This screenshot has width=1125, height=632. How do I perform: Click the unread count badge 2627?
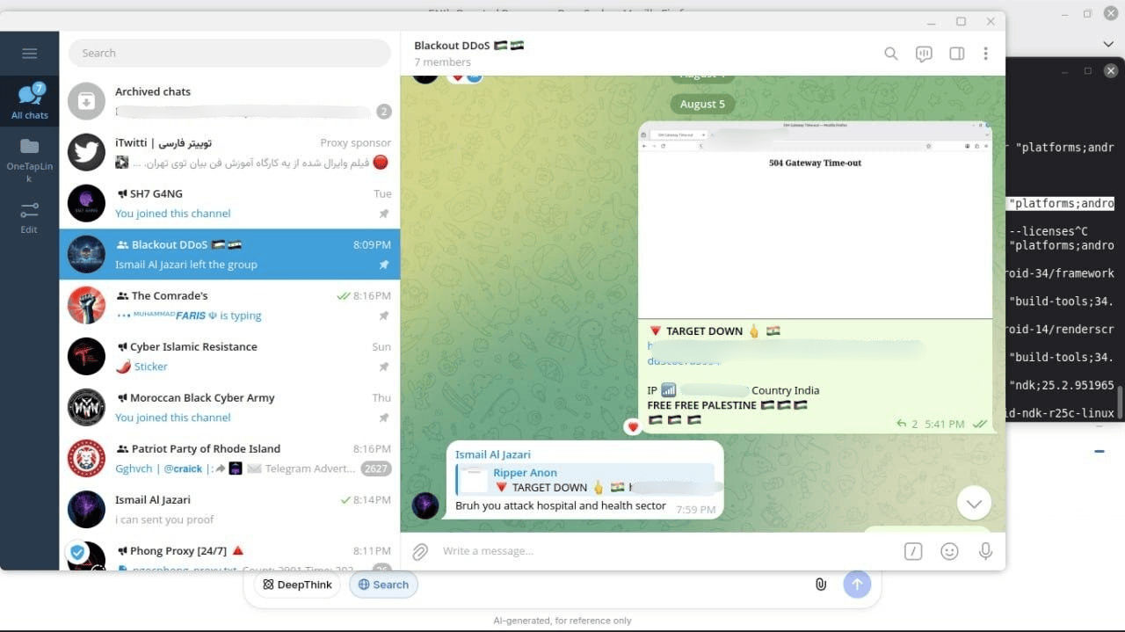tap(376, 469)
